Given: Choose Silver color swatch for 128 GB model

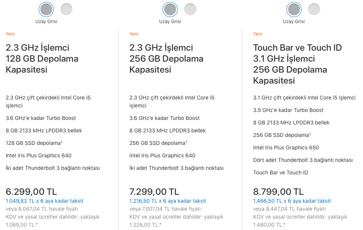Looking at the screenshot, I should (66, 9).
